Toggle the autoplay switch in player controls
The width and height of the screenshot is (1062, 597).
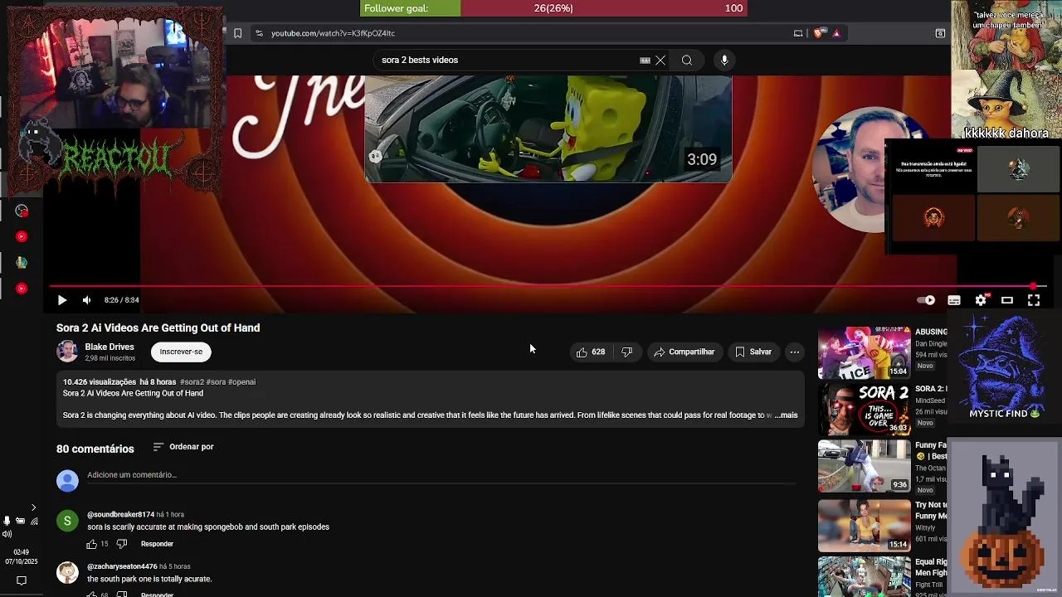click(x=926, y=300)
